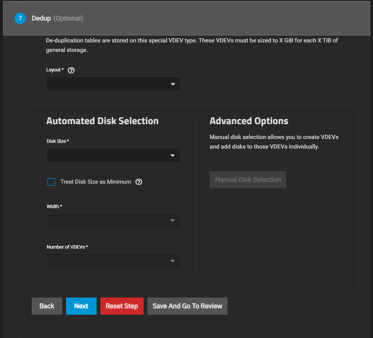The image size is (373, 338).
Task: Click the Number of VDEVs dropdown arrow
Action: click(173, 261)
